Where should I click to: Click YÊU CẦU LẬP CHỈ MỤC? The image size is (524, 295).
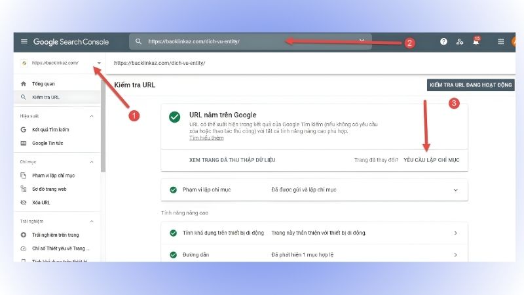tap(432, 160)
